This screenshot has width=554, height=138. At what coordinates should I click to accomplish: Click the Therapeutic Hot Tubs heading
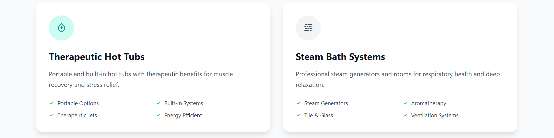(96, 57)
